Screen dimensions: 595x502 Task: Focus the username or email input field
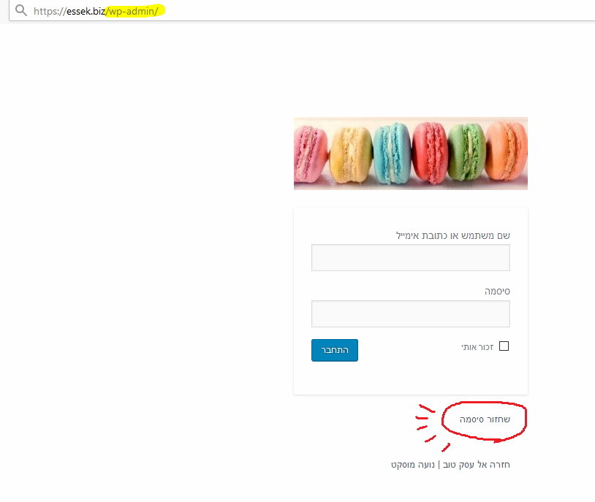click(411, 258)
